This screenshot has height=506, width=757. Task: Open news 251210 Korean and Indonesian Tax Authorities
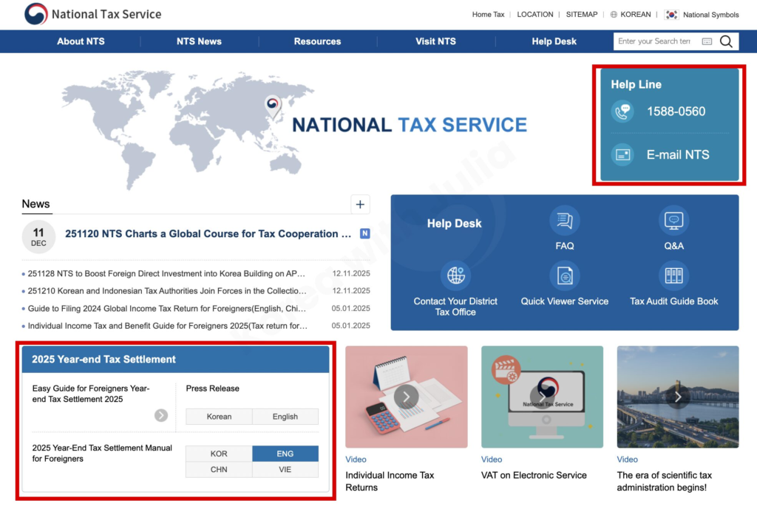click(x=166, y=291)
